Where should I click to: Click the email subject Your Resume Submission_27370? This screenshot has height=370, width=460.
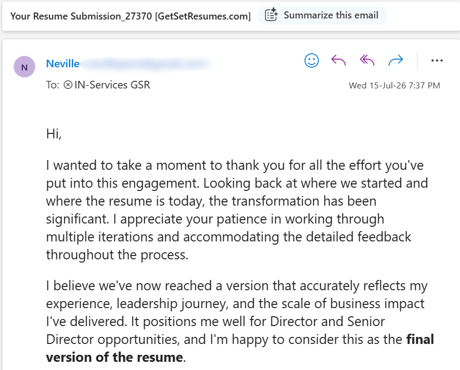coord(81,16)
